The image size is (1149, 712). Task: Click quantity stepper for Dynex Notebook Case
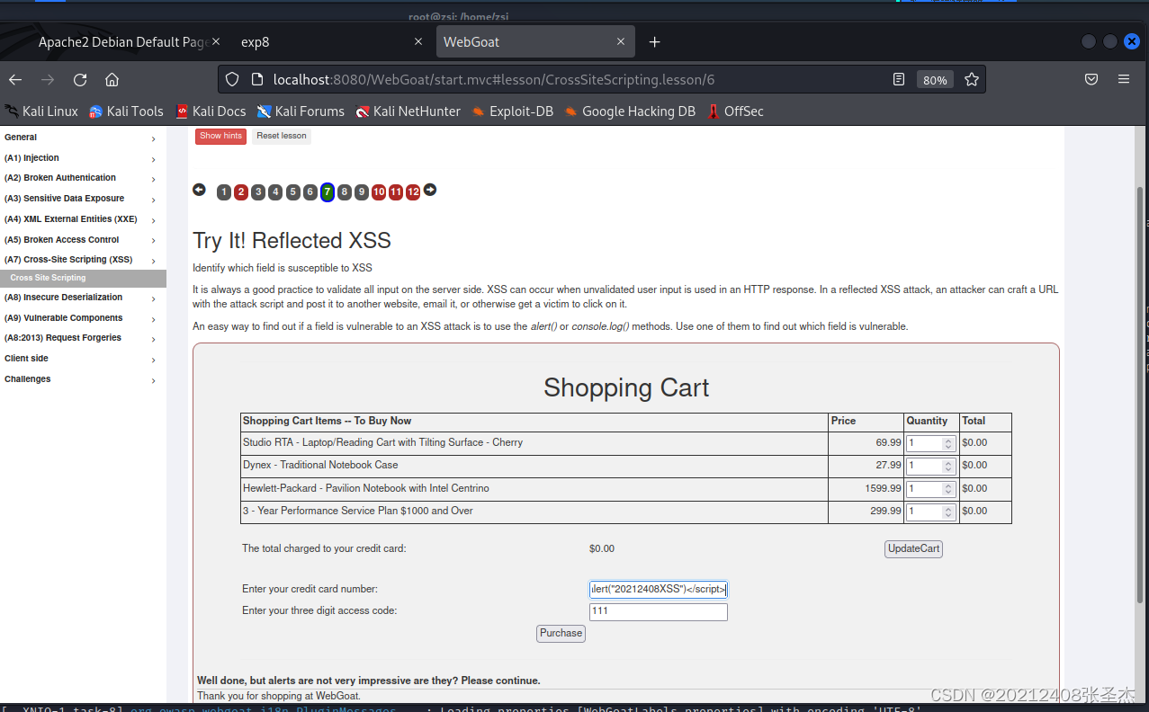pyautogui.click(x=947, y=466)
